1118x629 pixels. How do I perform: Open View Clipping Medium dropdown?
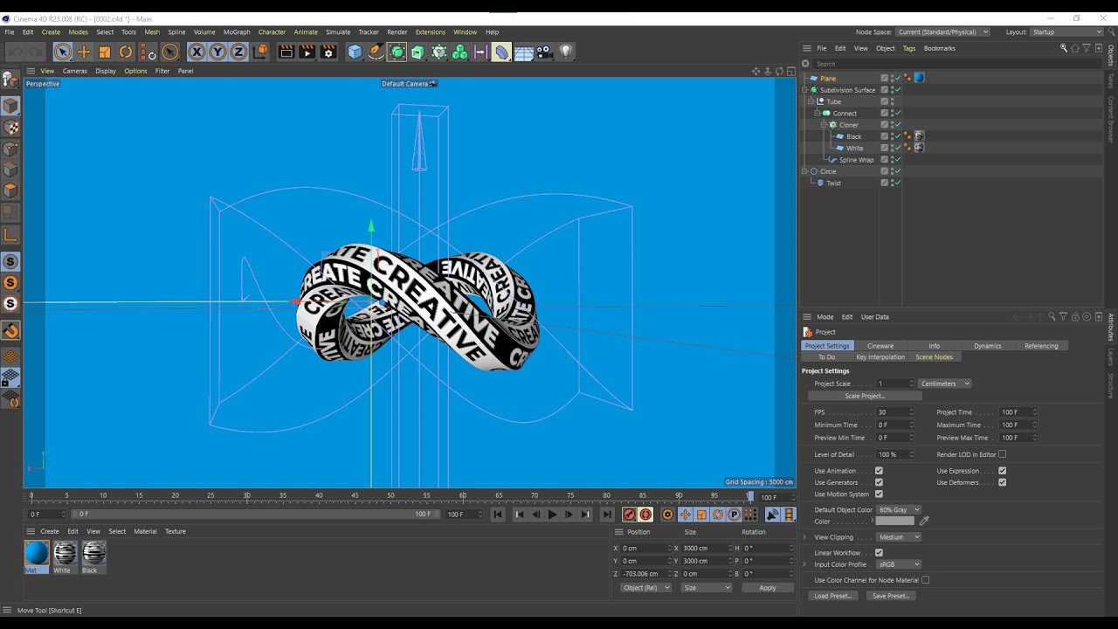pyautogui.click(x=899, y=537)
